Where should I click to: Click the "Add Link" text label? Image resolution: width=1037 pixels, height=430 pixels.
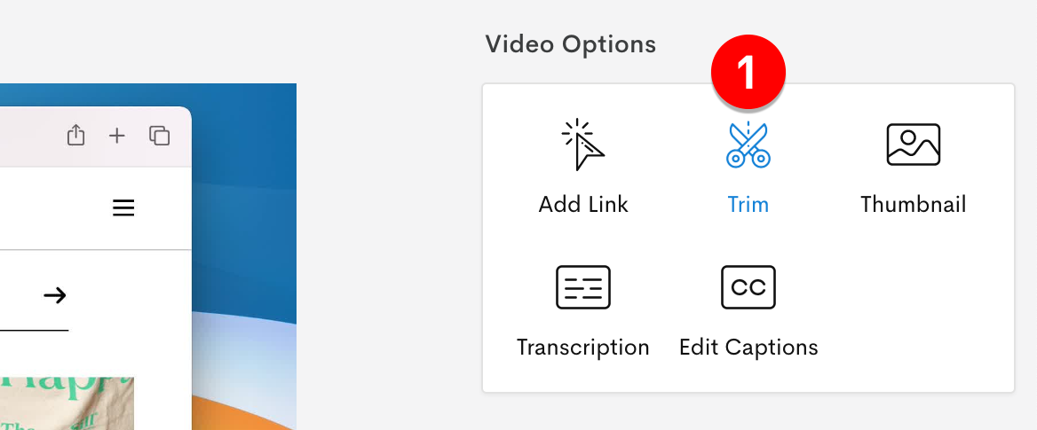[583, 205]
